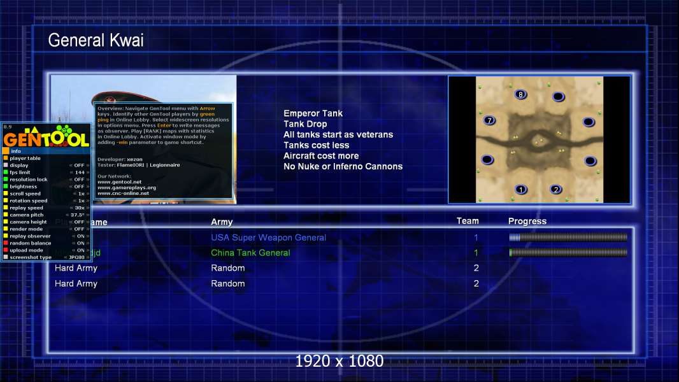Click the USA Super Weapon General progress bar

pyautogui.click(x=568, y=237)
